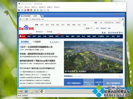Click the Revert arrow toolbar icon
133x99 pixels.
coord(44,10)
